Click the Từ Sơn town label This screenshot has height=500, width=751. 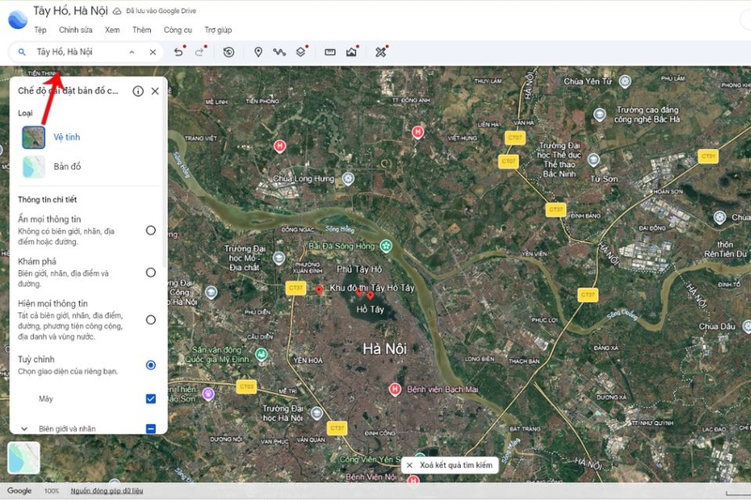[x=604, y=179]
